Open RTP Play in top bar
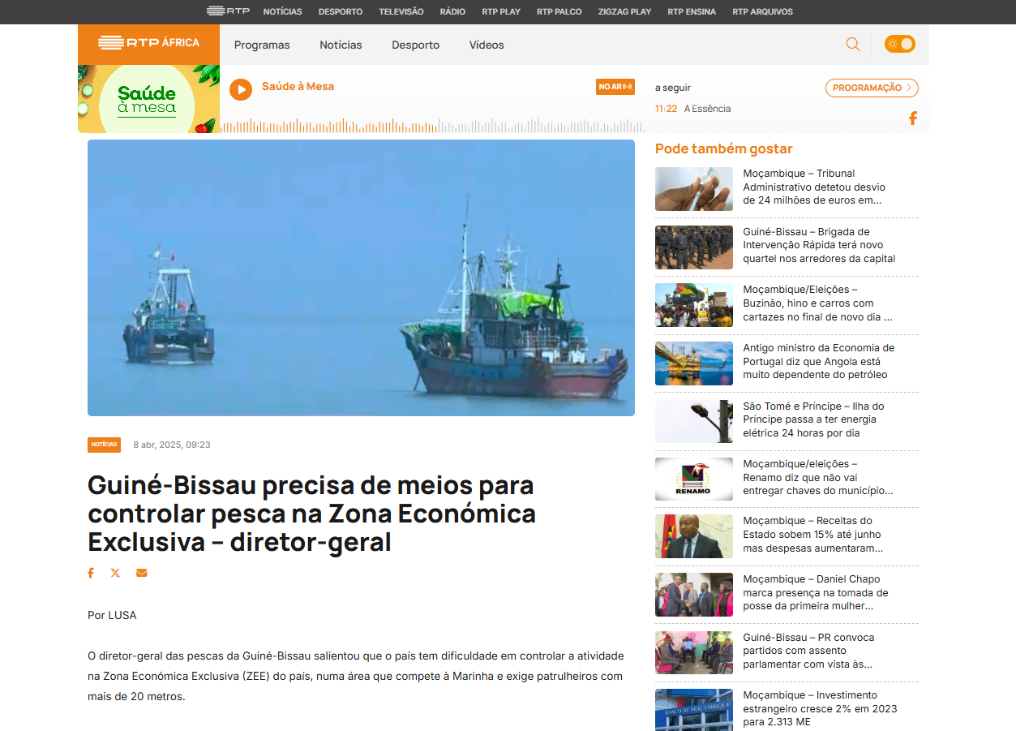The image size is (1016, 731). [501, 12]
